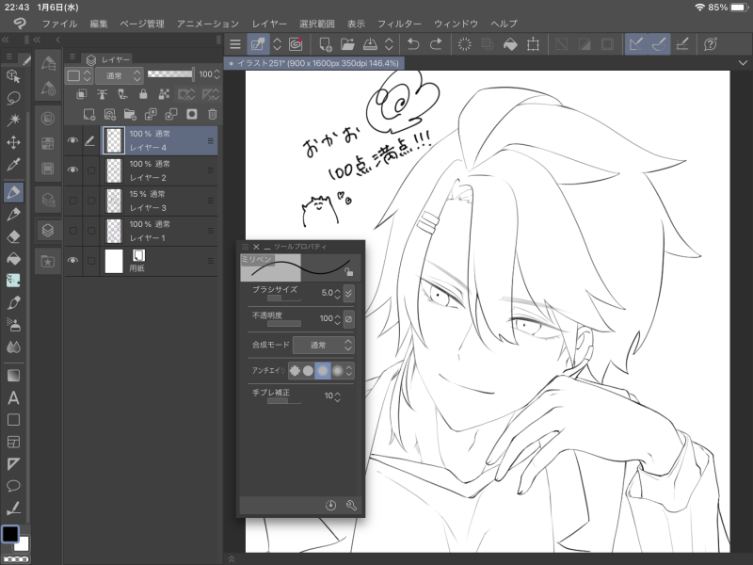Click the Save icon in command bar
This screenshot has height=565, width=753.
(370, 44)
